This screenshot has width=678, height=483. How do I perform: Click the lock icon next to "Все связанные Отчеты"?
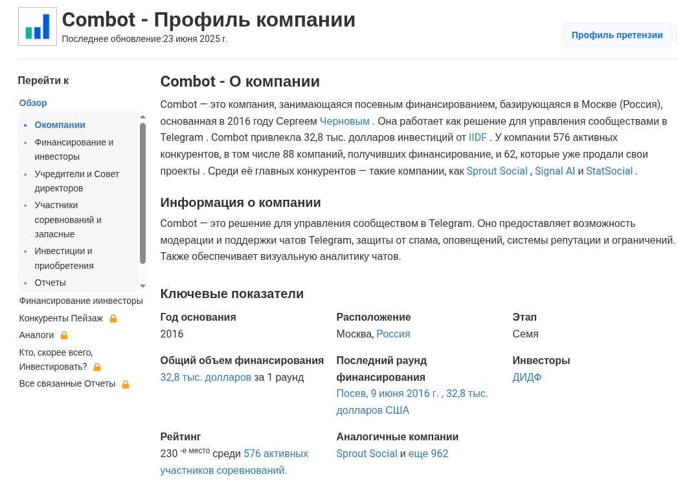(x=126, y=383)
